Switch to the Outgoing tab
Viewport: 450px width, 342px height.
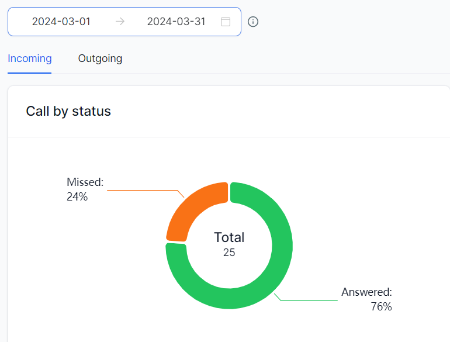click(100, 58)
